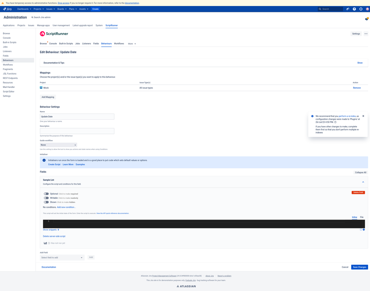Remove the Mock project mapping
370x291 pixels.
(357, 88)
